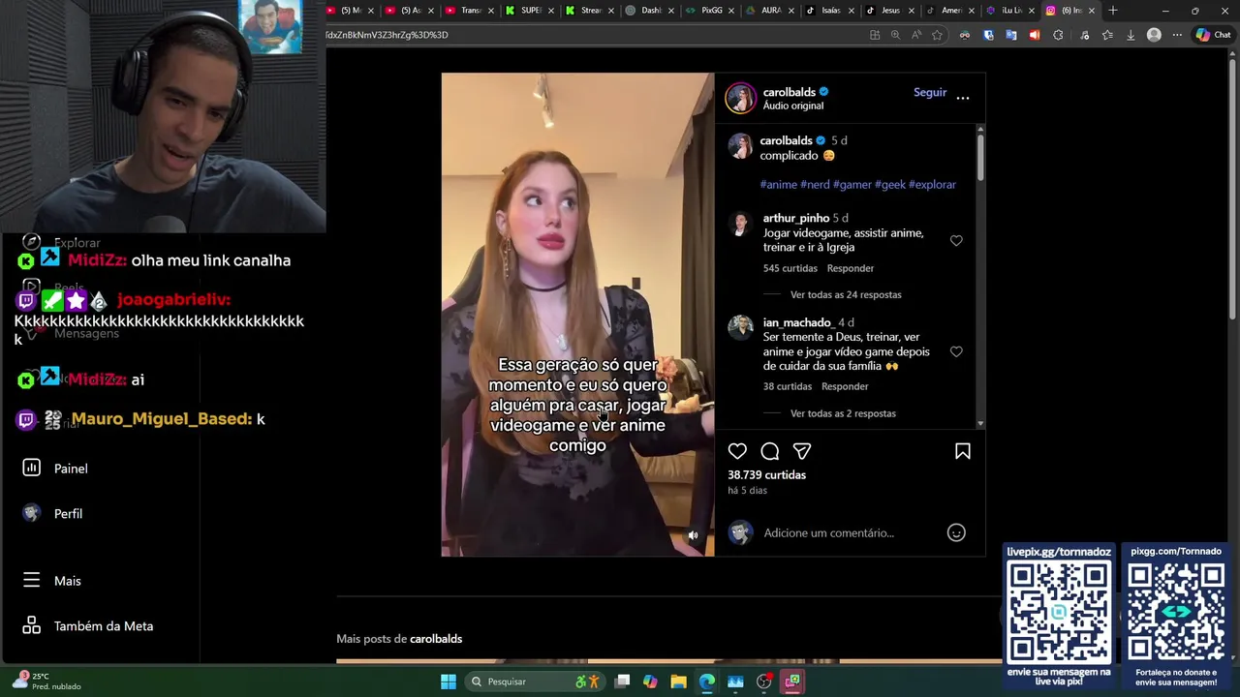View the 38 curtidas on ian_machado_'s comment
This screenshot has height=697, width=1240.
point(788,386)
